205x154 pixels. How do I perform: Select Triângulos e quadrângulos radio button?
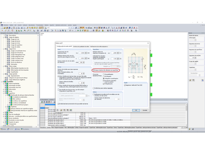pos(104,78)
